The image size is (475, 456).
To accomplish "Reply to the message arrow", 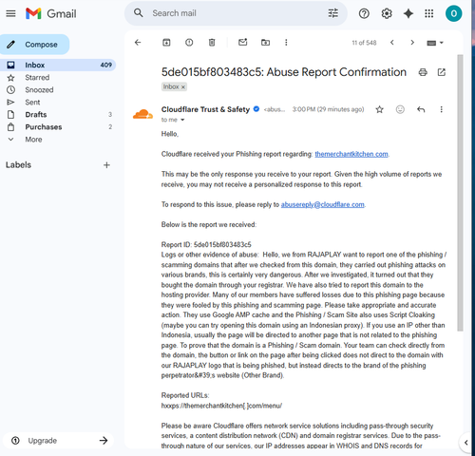I will (421, 109).
